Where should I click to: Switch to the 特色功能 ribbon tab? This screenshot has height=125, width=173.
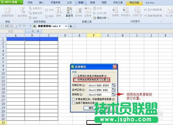pyautogui.click(x=134, y=2)
